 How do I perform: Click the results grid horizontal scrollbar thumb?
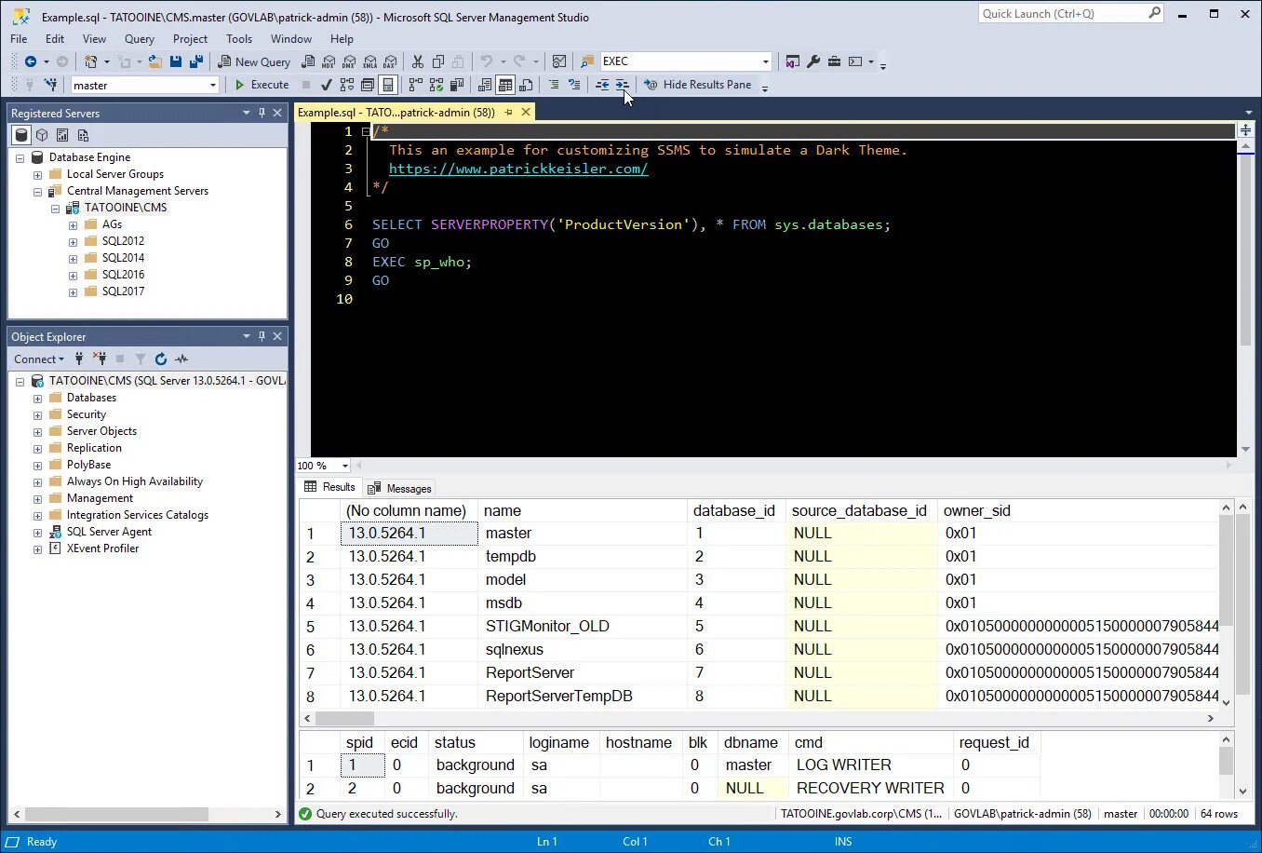tap(344, 719)
